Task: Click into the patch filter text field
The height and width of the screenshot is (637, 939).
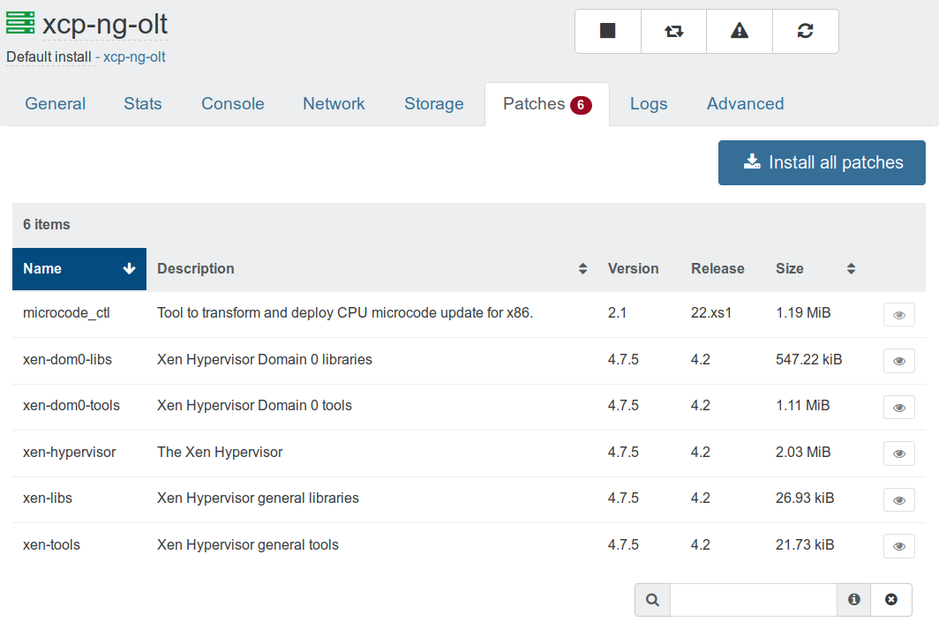Action: pyautogui.click(x=754, y=600)
